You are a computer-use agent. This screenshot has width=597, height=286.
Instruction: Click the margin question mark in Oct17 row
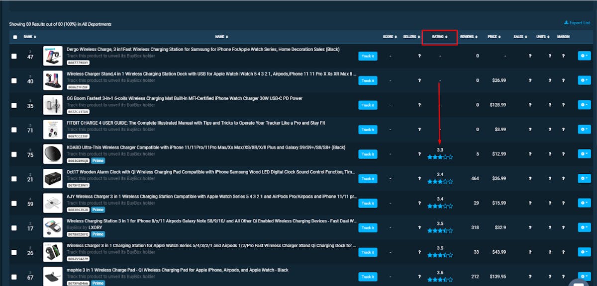(x=564, y=179)
